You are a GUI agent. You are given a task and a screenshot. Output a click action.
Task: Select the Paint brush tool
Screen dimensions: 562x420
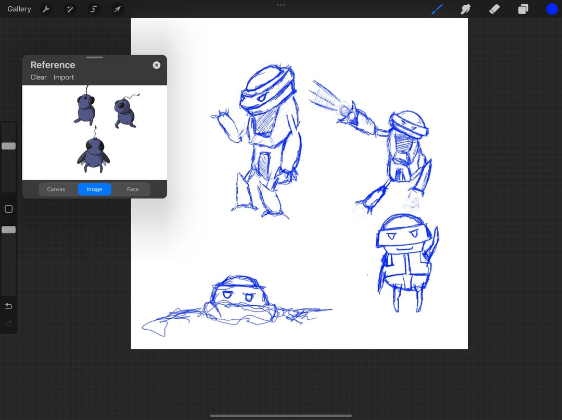click(x=437, y=9)
